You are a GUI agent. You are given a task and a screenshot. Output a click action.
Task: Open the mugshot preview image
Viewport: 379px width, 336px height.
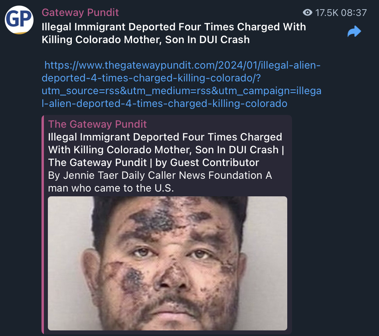click(168, 263)
